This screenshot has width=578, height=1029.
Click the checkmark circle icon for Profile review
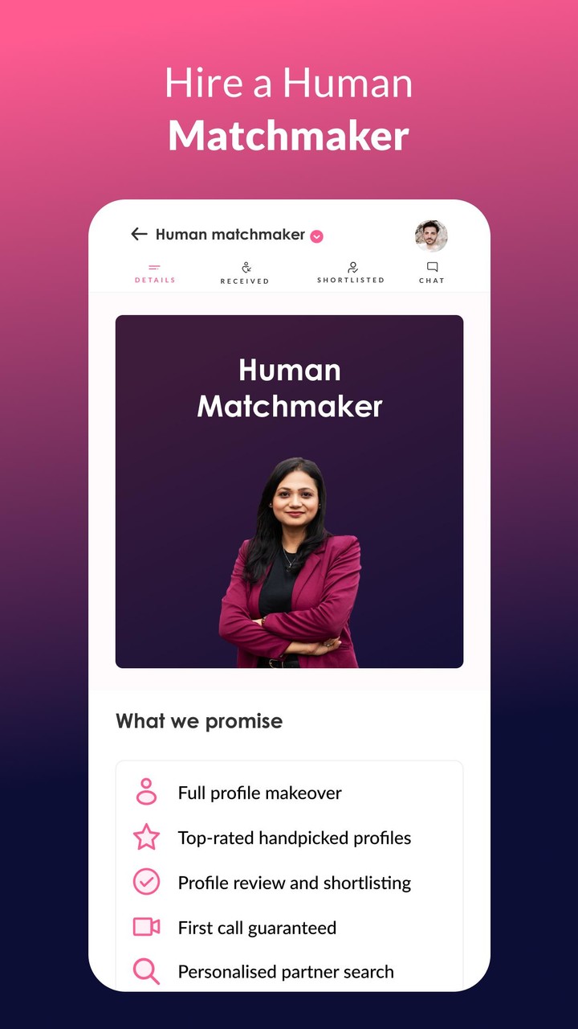(146, 882)
